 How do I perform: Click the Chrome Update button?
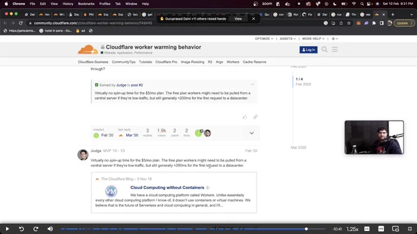pos(404,23)
